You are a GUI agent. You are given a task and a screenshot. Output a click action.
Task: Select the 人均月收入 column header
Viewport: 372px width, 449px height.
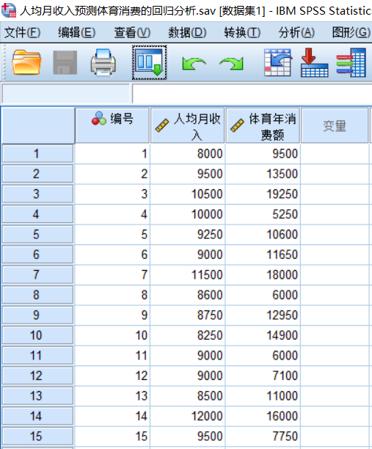click(x=188, y=125)
